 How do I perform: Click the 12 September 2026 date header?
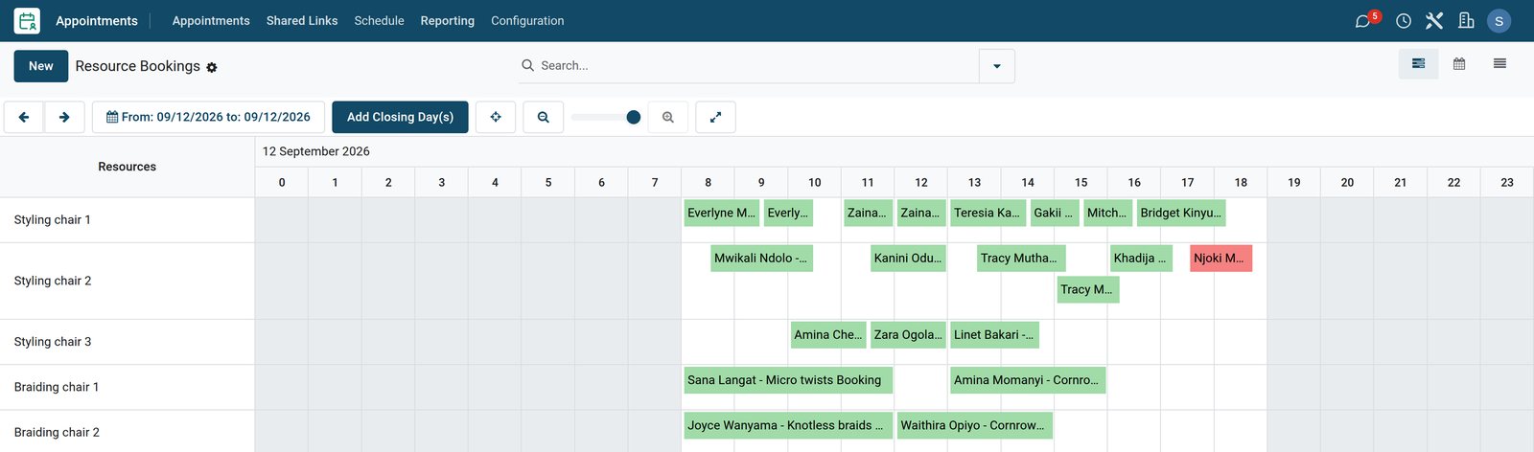[316, 151]
